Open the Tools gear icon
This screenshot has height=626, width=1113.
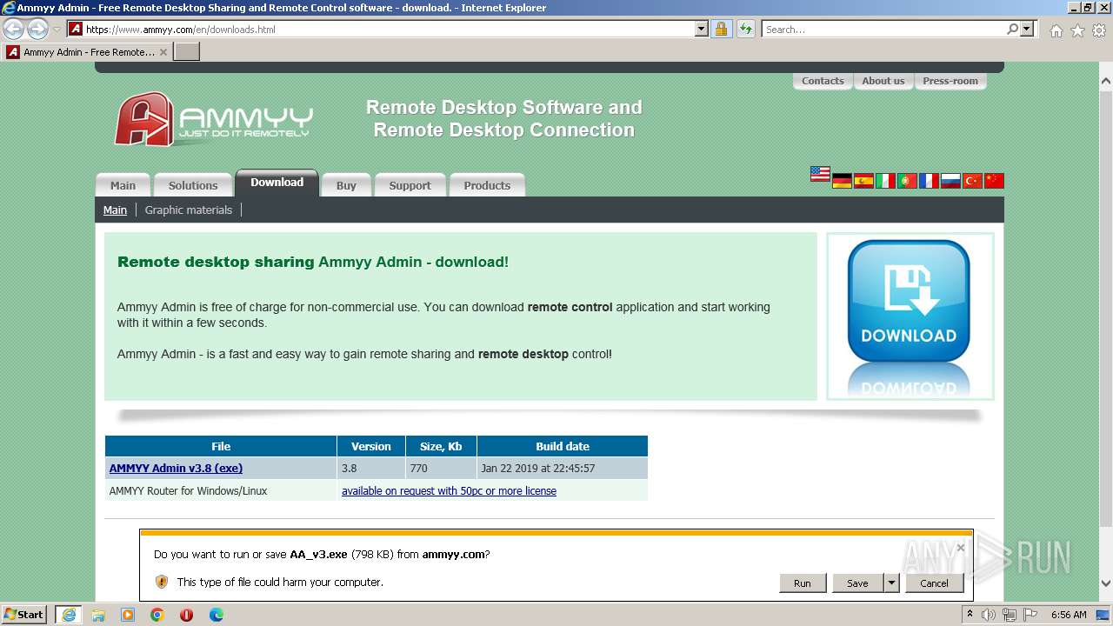pyautogui.click(x=1099, y=30)
